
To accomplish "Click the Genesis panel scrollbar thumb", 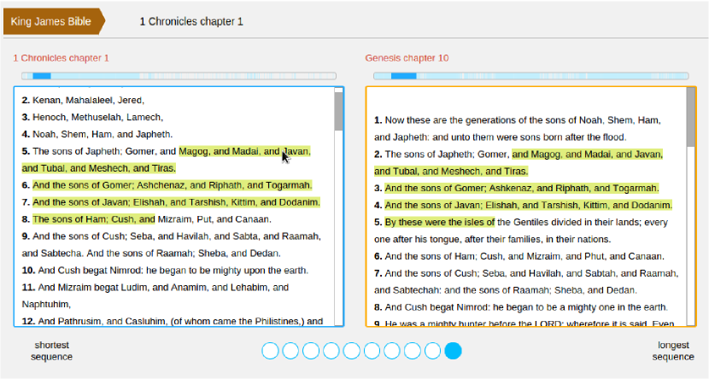I will click(x=690, y=117).
